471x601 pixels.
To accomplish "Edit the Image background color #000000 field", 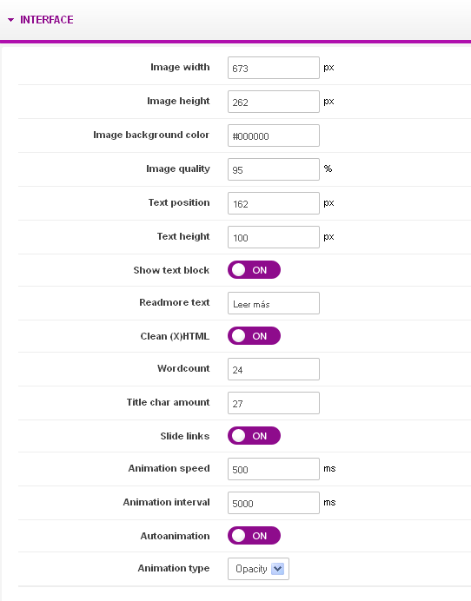I will click(x=274, y=135).
